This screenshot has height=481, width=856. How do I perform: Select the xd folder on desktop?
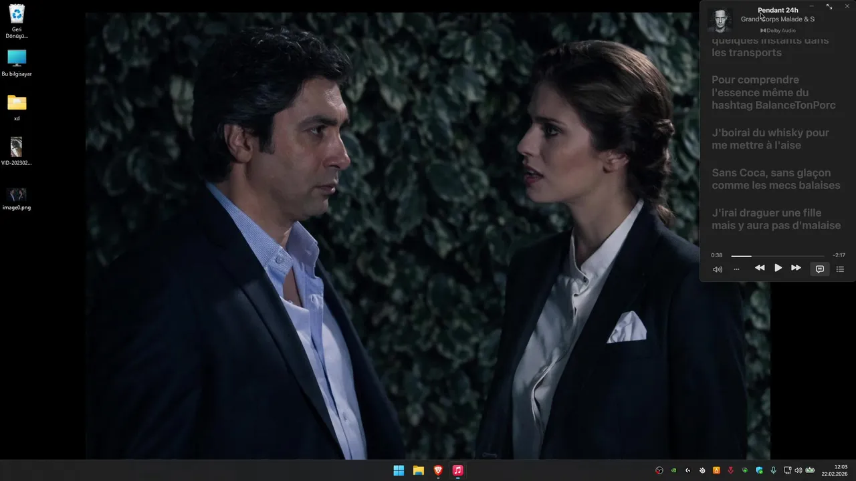17,108
